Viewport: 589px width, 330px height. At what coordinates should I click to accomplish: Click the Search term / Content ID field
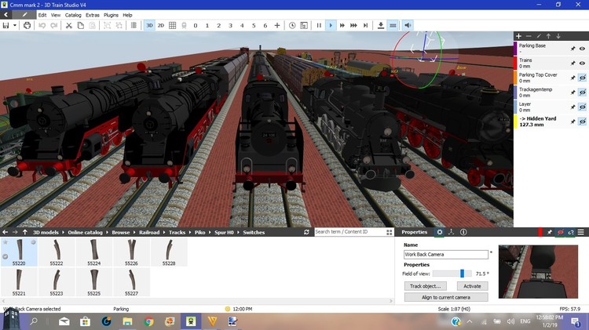[349, 232]
